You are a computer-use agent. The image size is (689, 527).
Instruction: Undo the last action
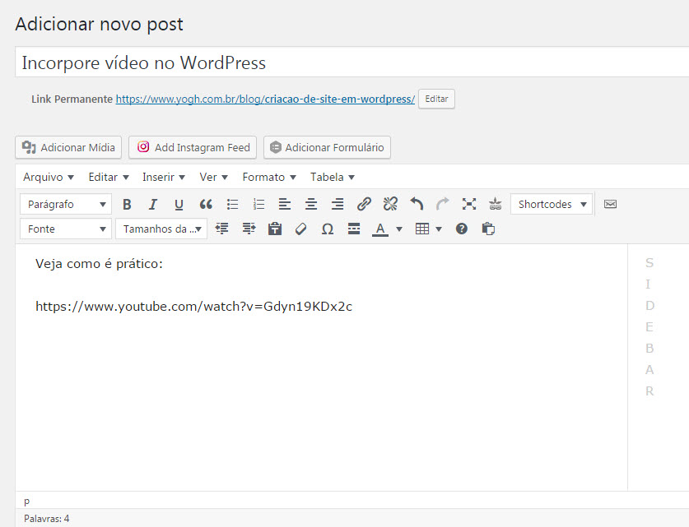[x=417, y=204]
